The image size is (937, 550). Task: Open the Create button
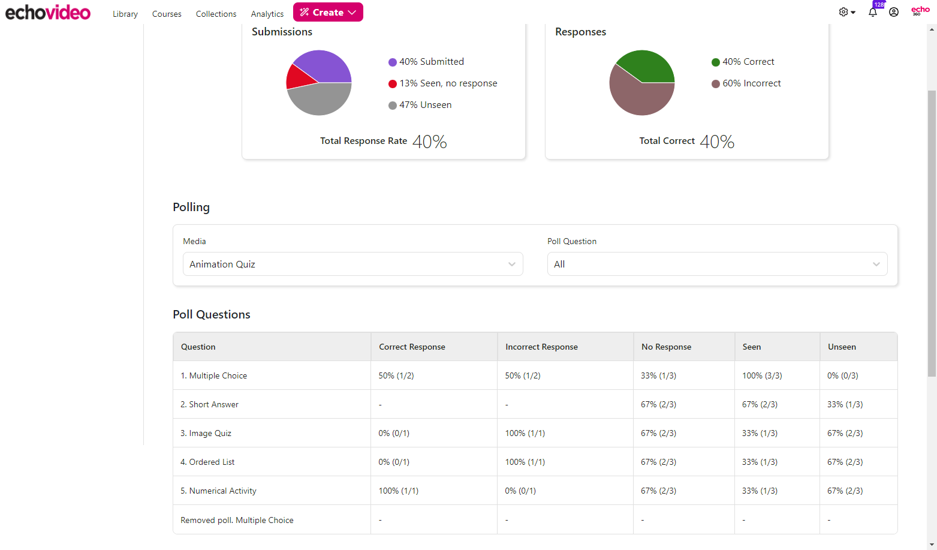pos(328,11)
